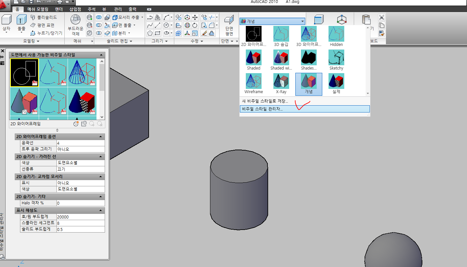This screenshot has width=467, height=267.
Task: Select the 3D 숨김 style in dropdown
Action: click(281, 36)
